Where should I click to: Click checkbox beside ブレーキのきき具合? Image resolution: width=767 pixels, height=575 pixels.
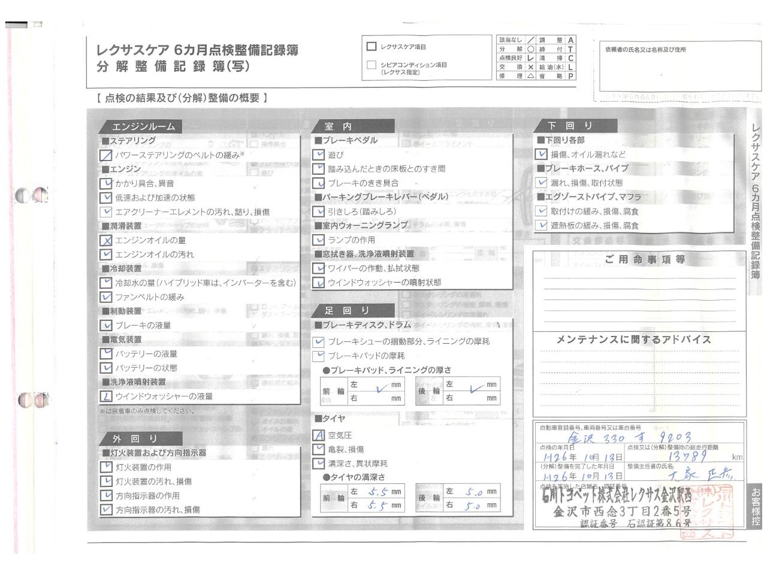coord(319,183)
